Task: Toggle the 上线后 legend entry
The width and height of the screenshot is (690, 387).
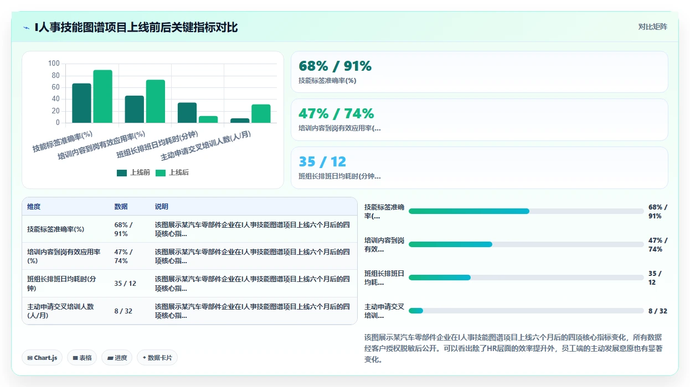Action: (172, 172)
